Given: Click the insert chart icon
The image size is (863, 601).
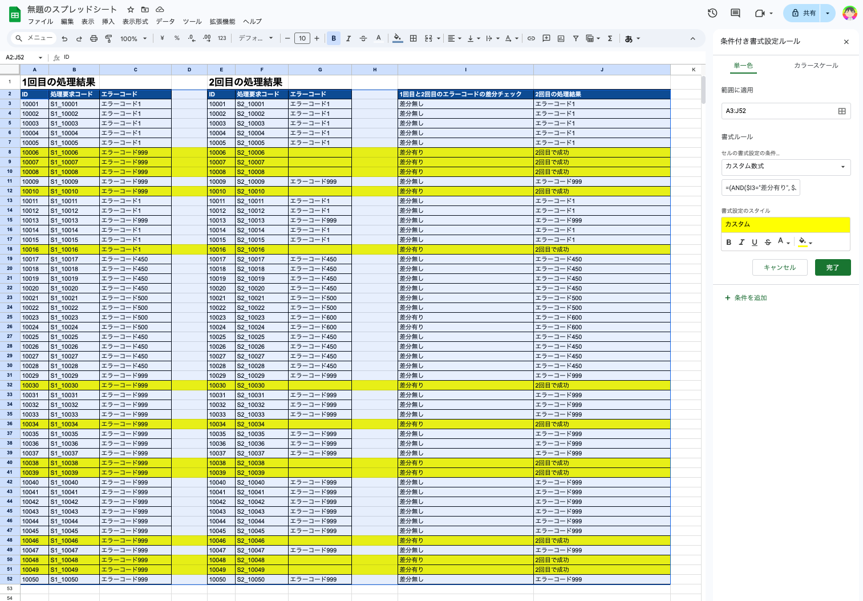Looking at the screenshot, I should pos(561,38).
